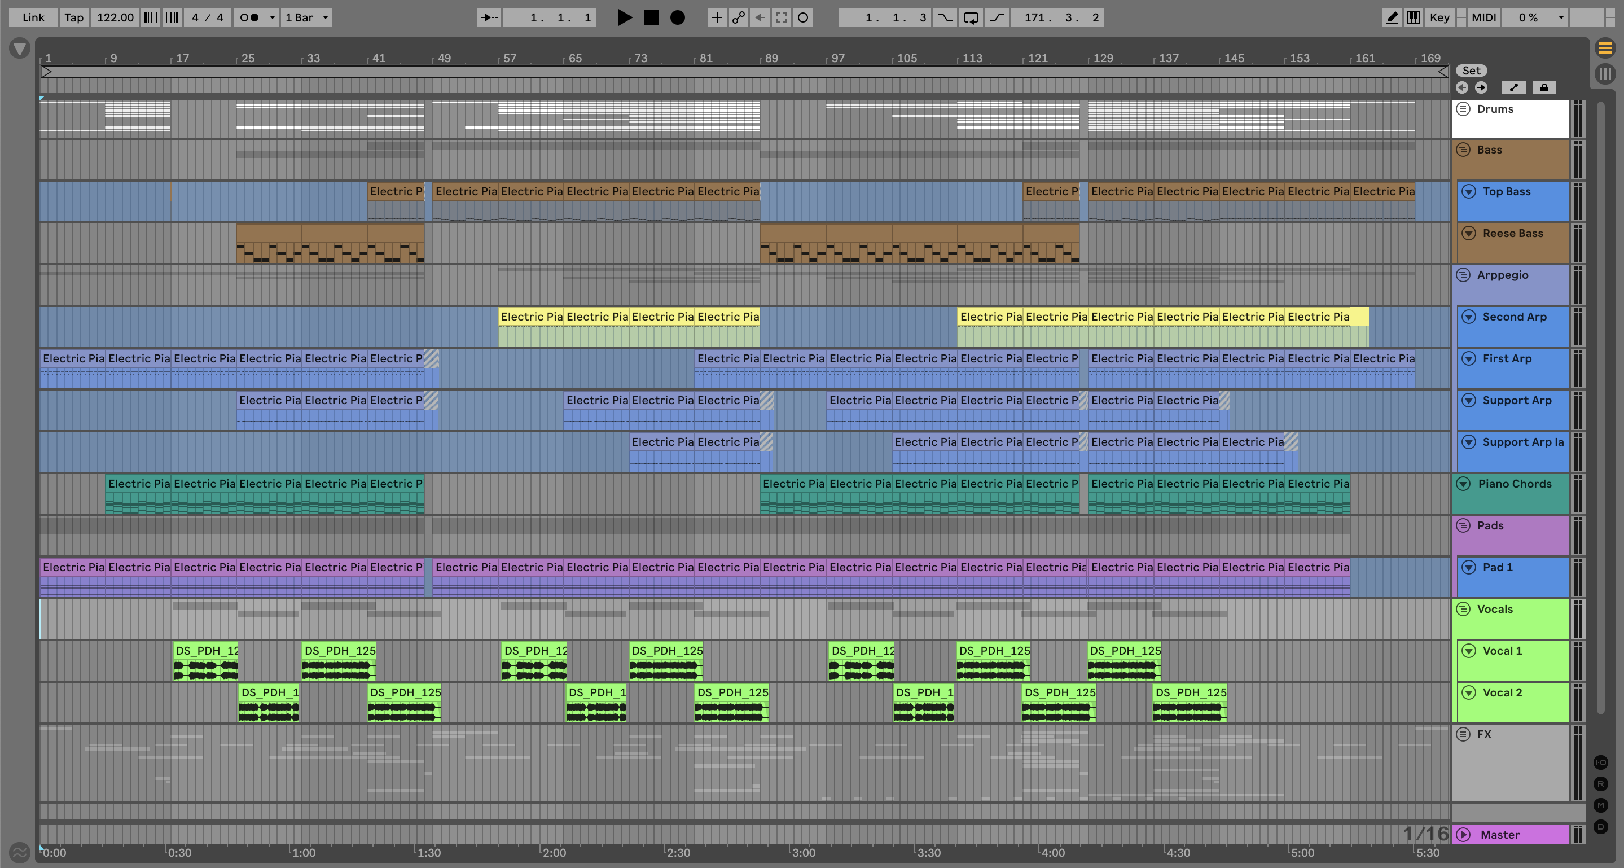1624x868 pixels.
Task: Click Phase Nudge Down icon
Action: point(150,17)
